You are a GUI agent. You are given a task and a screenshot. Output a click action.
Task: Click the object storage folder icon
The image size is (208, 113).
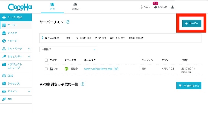click(4, 65)
